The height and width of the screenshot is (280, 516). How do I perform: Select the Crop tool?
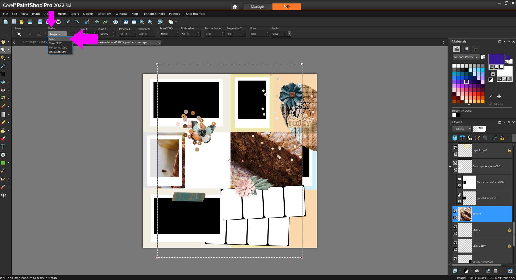[x=3, y=74]
